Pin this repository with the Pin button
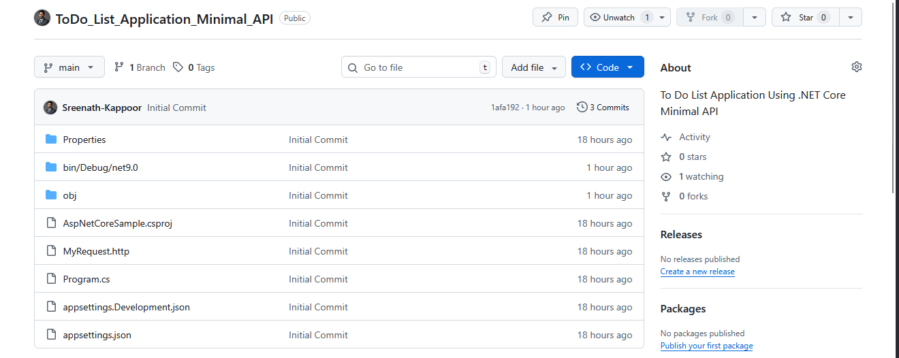 [x=555, y=17]
